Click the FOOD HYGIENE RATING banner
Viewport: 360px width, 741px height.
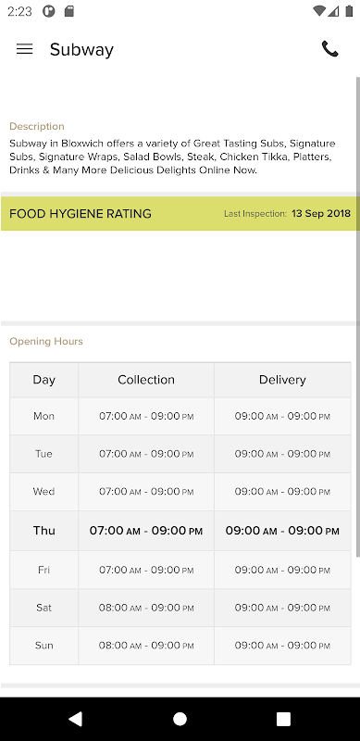[x=180, y=214]
